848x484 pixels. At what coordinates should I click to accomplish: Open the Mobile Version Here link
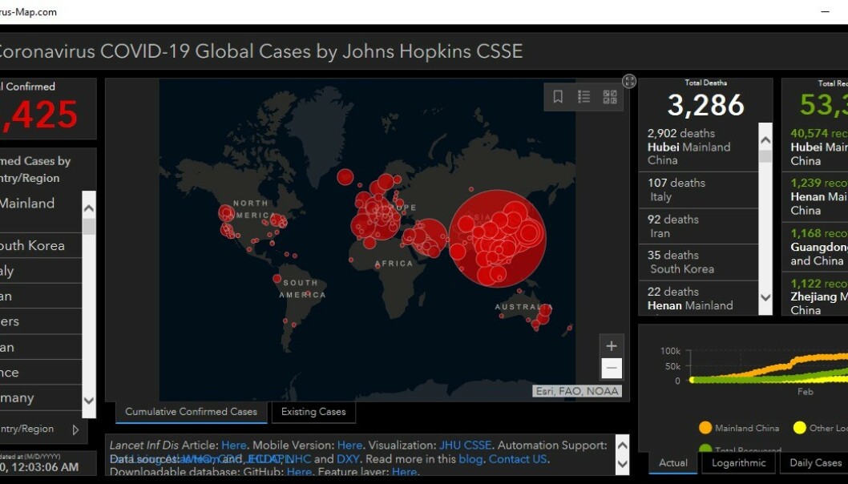point(350,446)
